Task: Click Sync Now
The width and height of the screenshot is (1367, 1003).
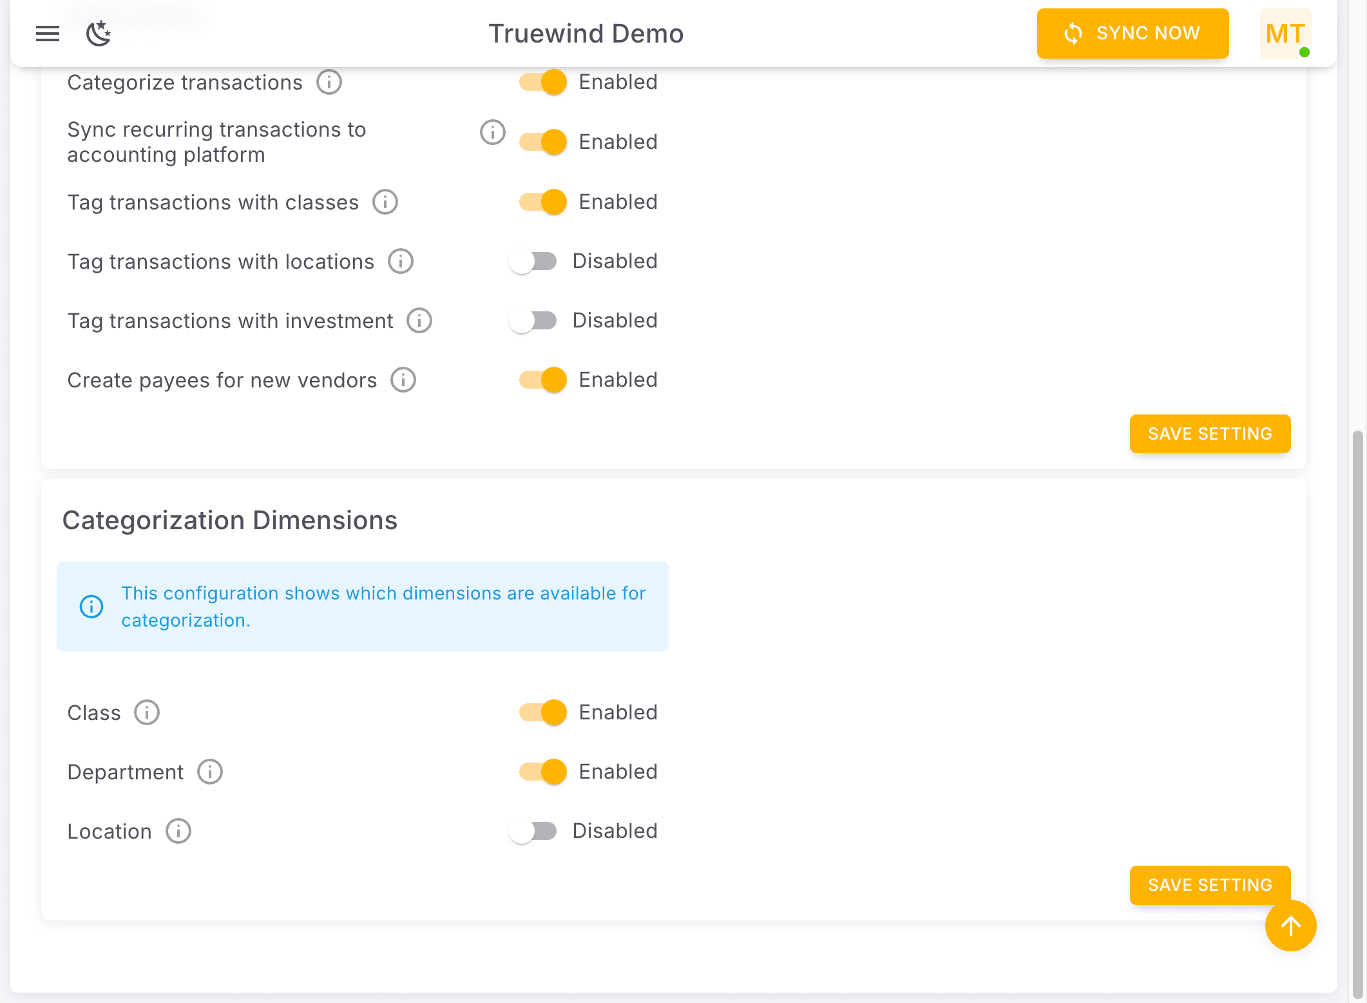Action: [1132, 34]
